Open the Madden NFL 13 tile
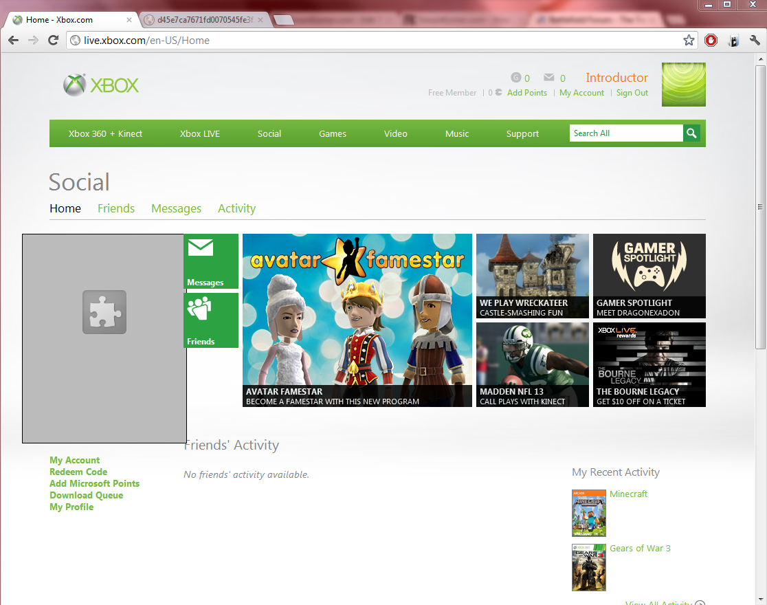Image resolution: width=767 pixels, height=605 pixels. point(532,364)
